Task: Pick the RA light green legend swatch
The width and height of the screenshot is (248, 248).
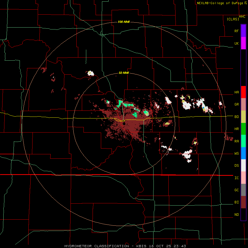Action: (x=243, y=141)
